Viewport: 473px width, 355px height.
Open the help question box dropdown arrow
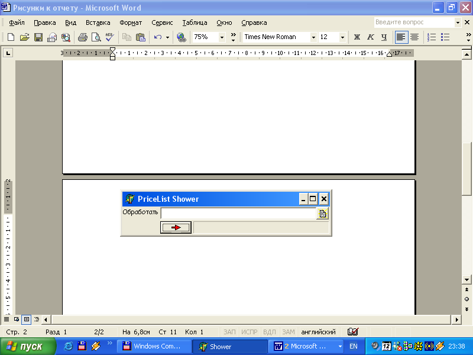point(458,22)
